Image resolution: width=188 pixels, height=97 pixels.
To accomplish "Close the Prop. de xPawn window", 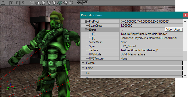I will point(185,15).
